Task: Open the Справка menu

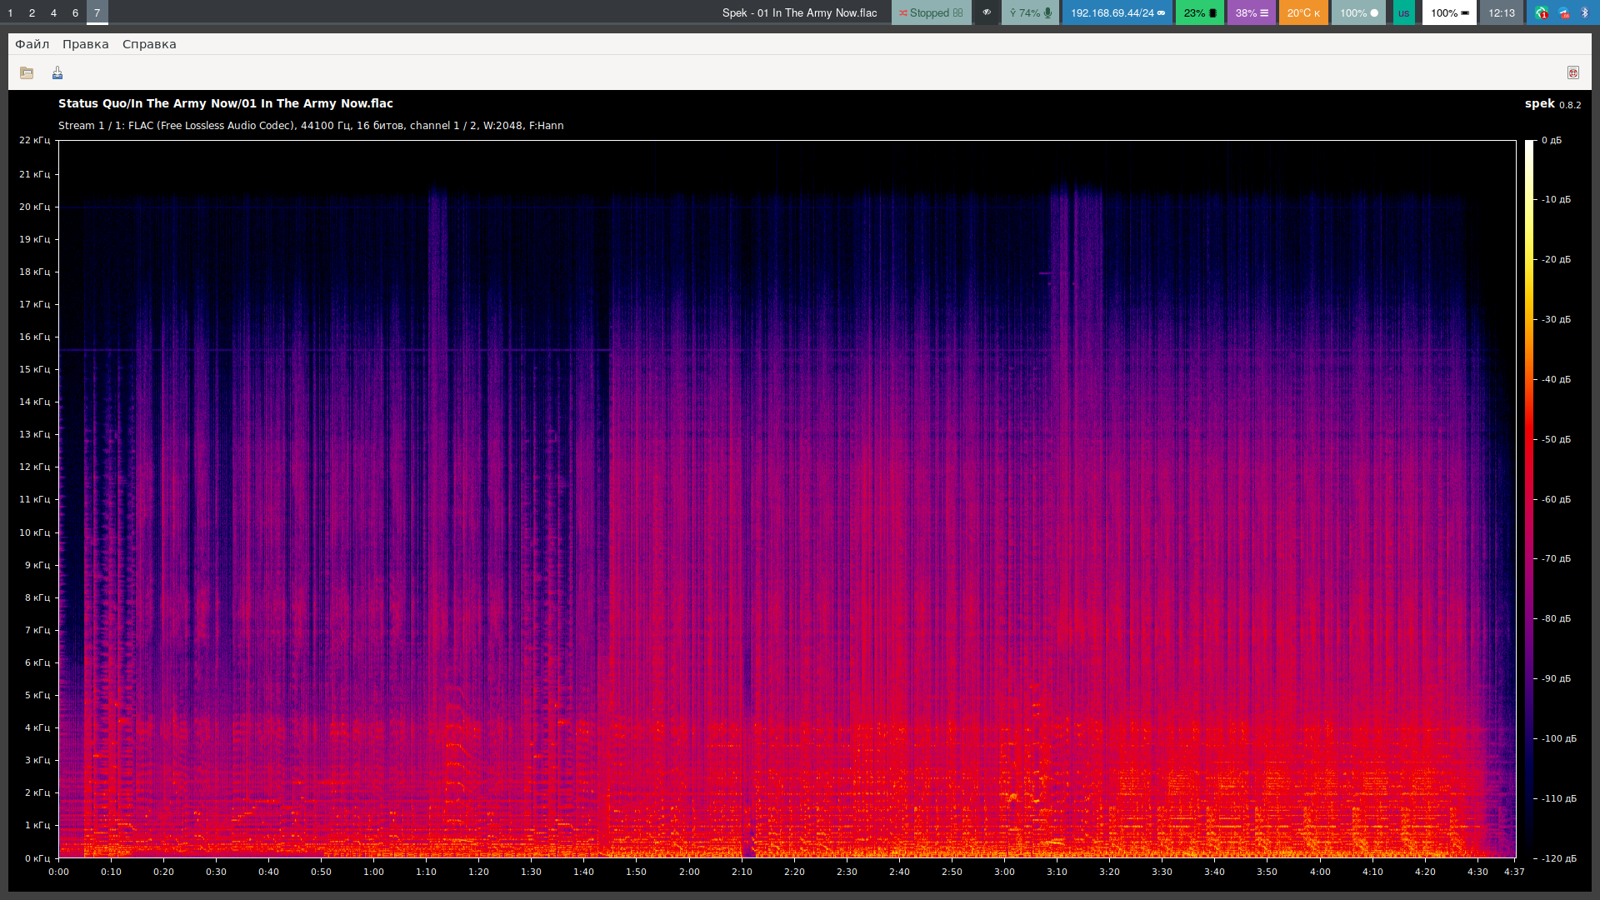Action: point(149,44)
